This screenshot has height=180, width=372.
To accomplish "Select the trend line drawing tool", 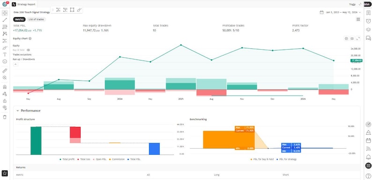I will coord(5,20).
